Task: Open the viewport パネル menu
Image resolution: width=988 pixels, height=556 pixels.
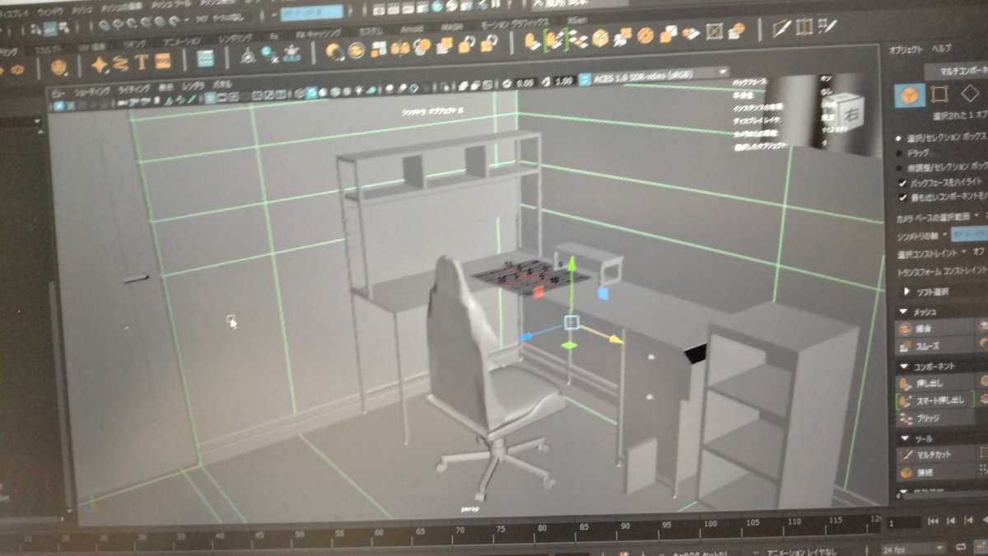Action: [223, 84]
